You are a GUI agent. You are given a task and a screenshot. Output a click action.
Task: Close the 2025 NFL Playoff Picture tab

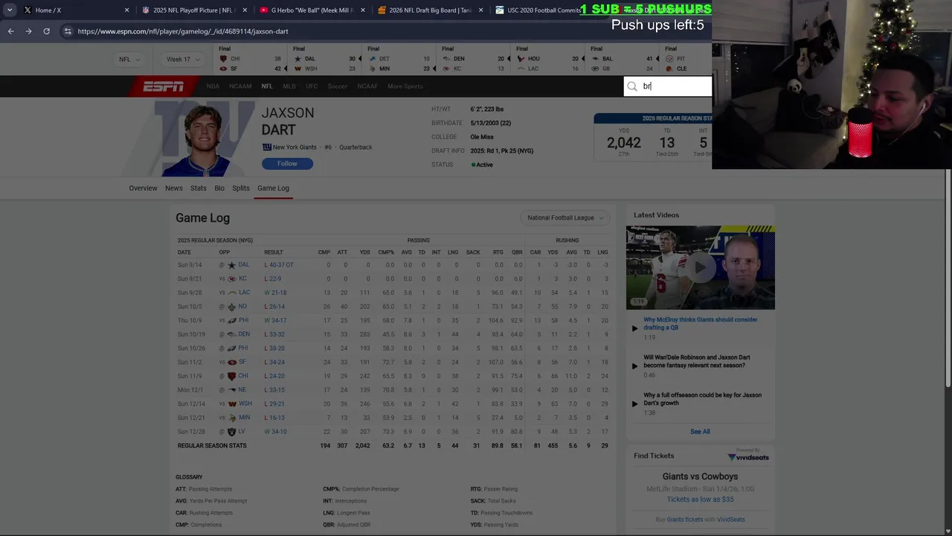pos(245,10)
